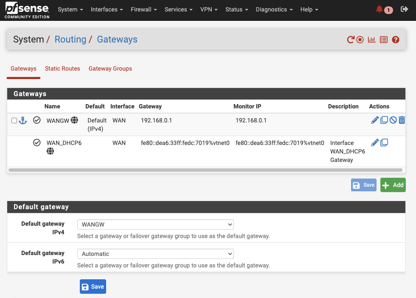Screen dimensions: 416x298
Task: Switch to the Gateway Groups tab
Action: click(110, 68)
